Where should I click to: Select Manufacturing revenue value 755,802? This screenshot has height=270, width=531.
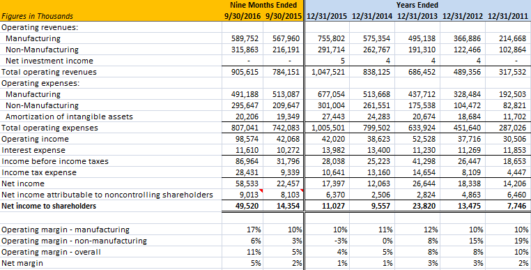pos(332,38)
